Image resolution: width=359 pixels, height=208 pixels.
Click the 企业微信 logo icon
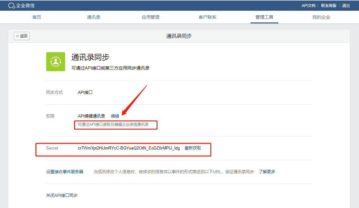[11, 5]
